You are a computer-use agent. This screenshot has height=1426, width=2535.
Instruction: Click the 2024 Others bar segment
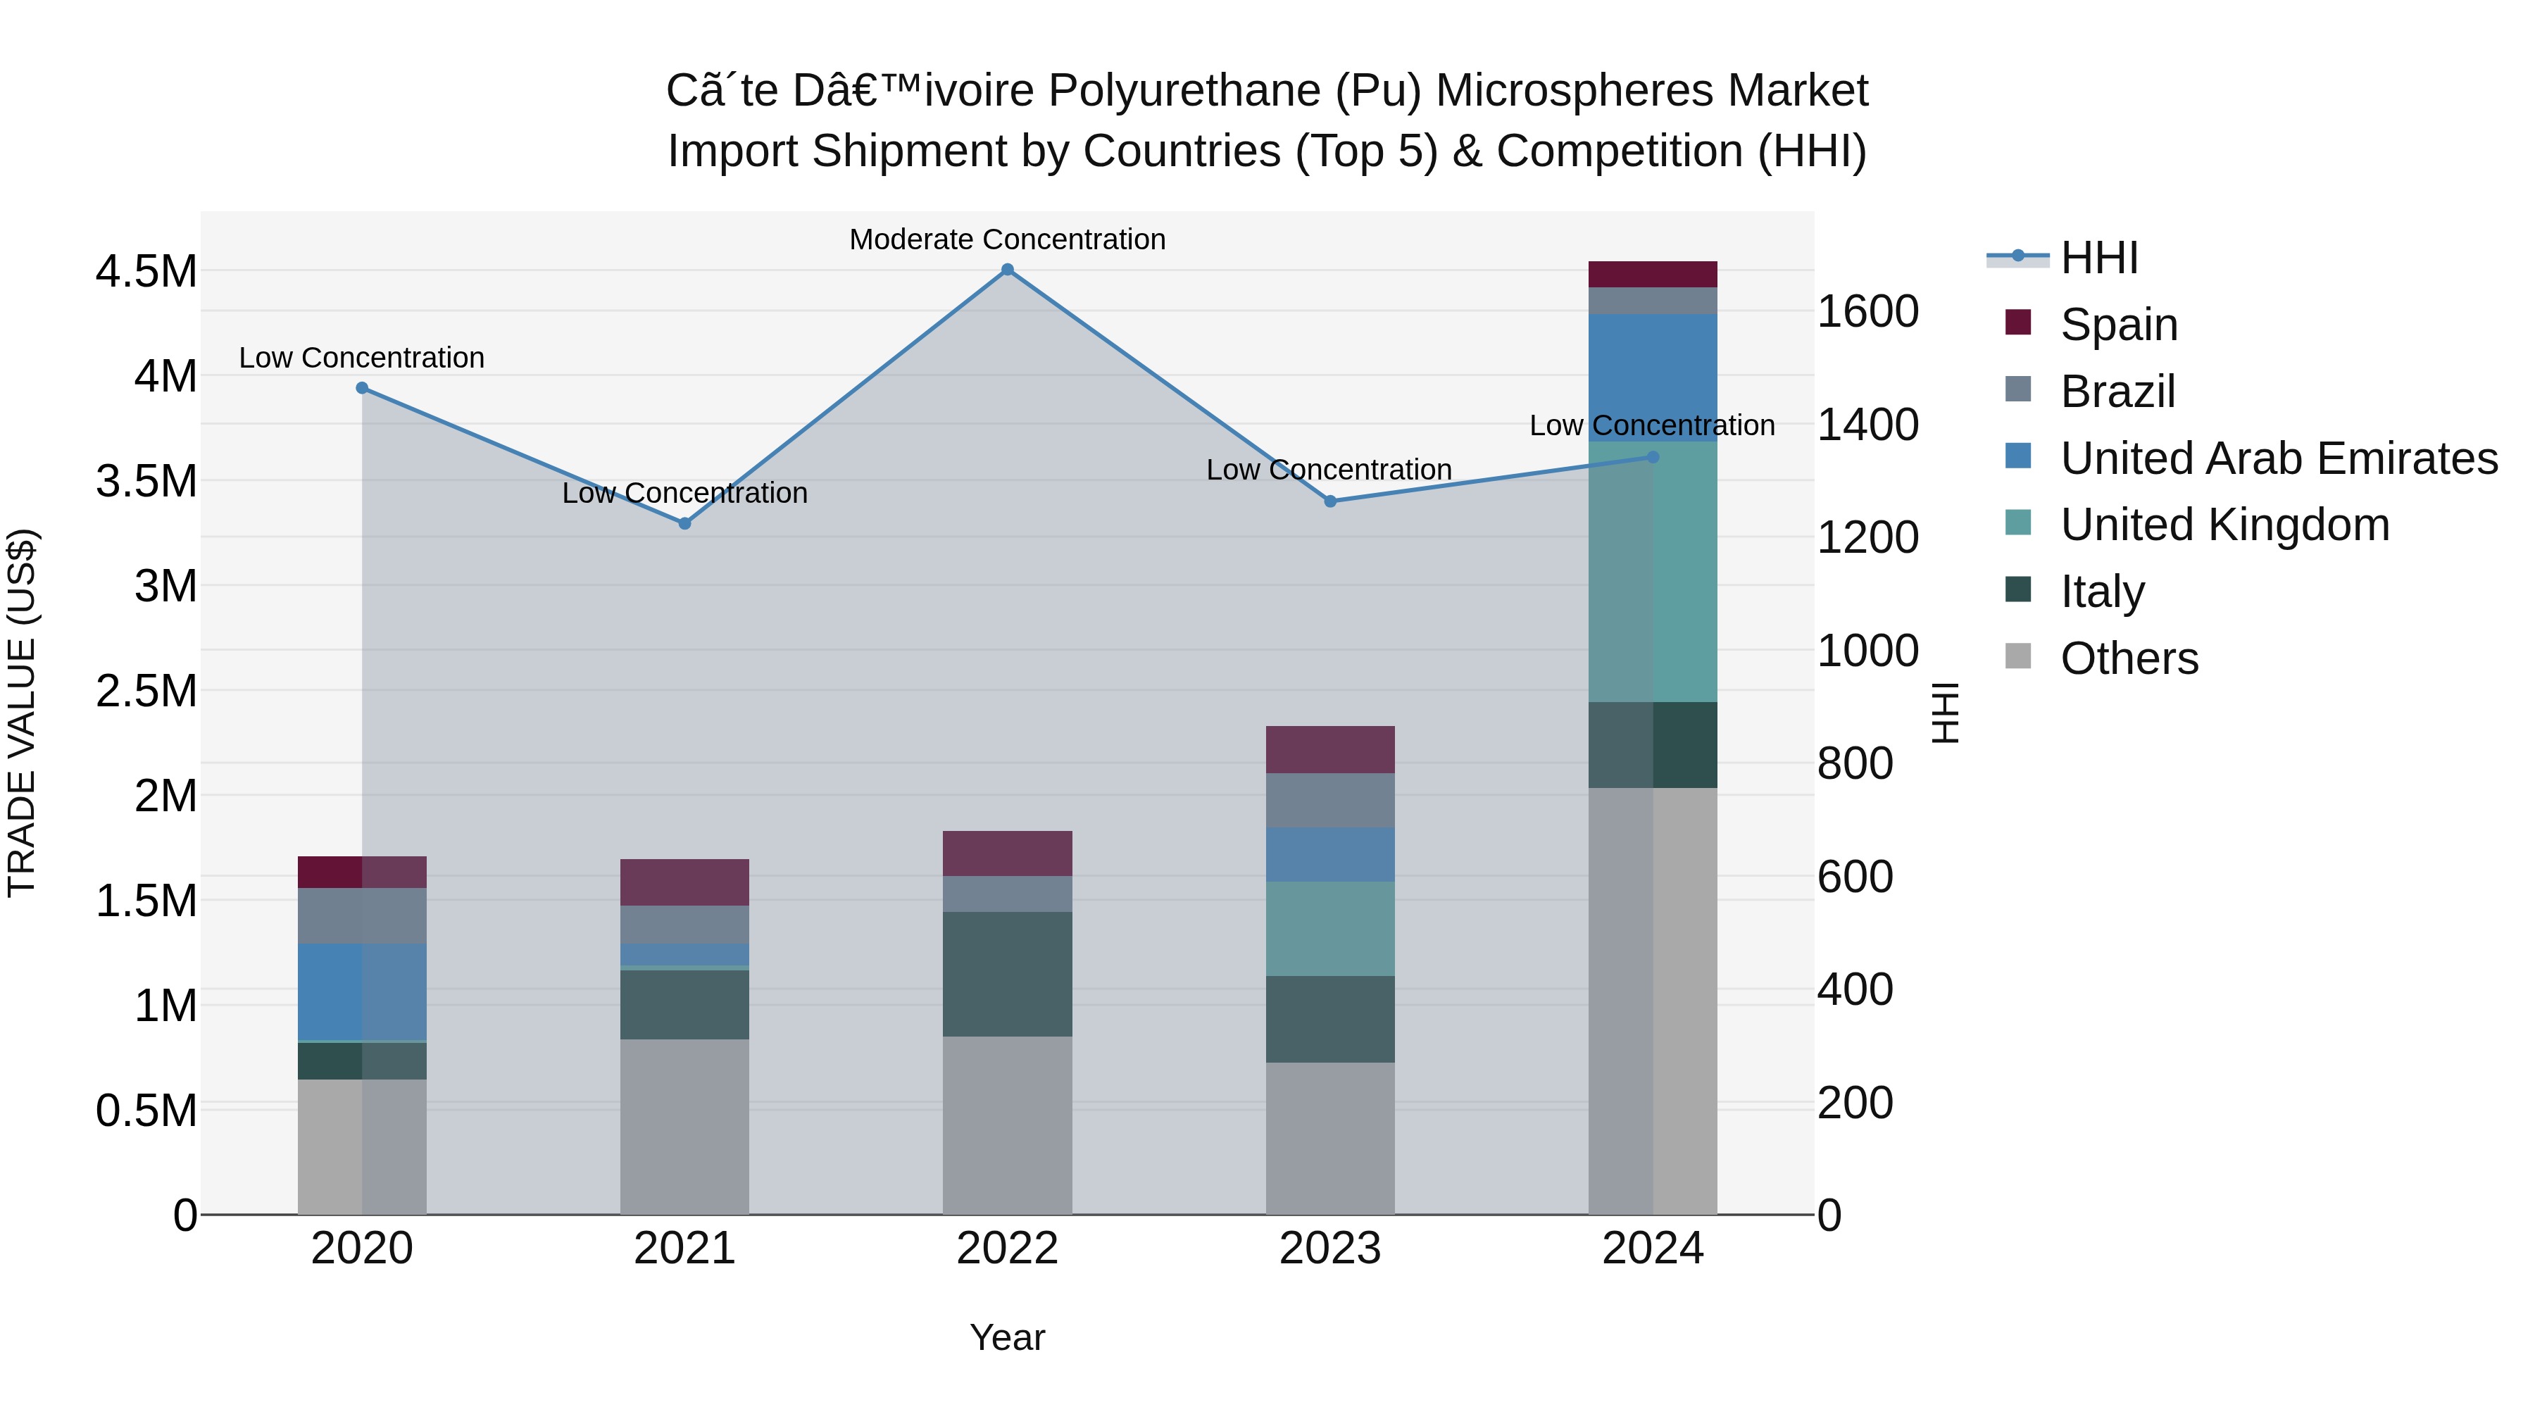coord(1652,1001)
